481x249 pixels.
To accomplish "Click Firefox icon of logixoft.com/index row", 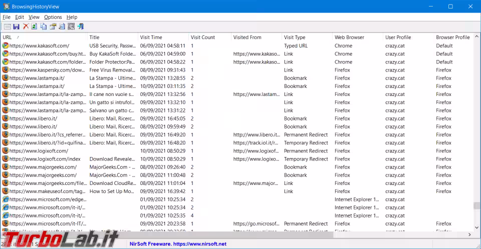I will click(6, 159).
